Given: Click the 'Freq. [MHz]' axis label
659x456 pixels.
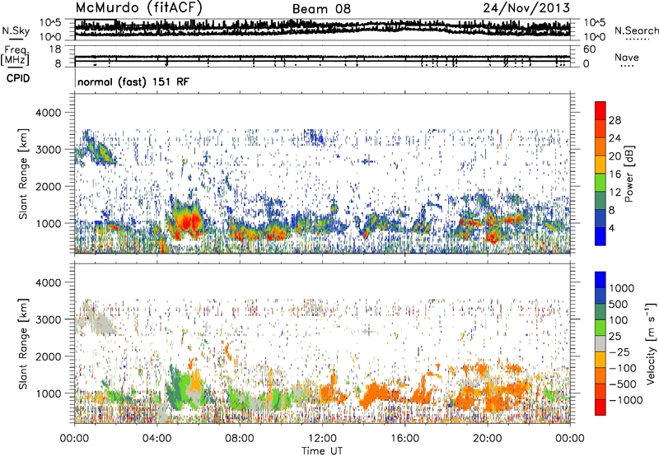Looking at the screenshot, I should point(15,56).
